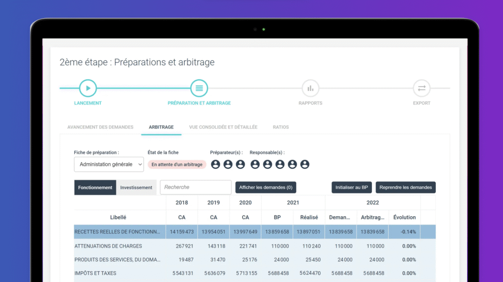Viewport: 503px width, 282px height.
Task: Select the third Préparateur avatar icon
Action: (x=240, y=164)
